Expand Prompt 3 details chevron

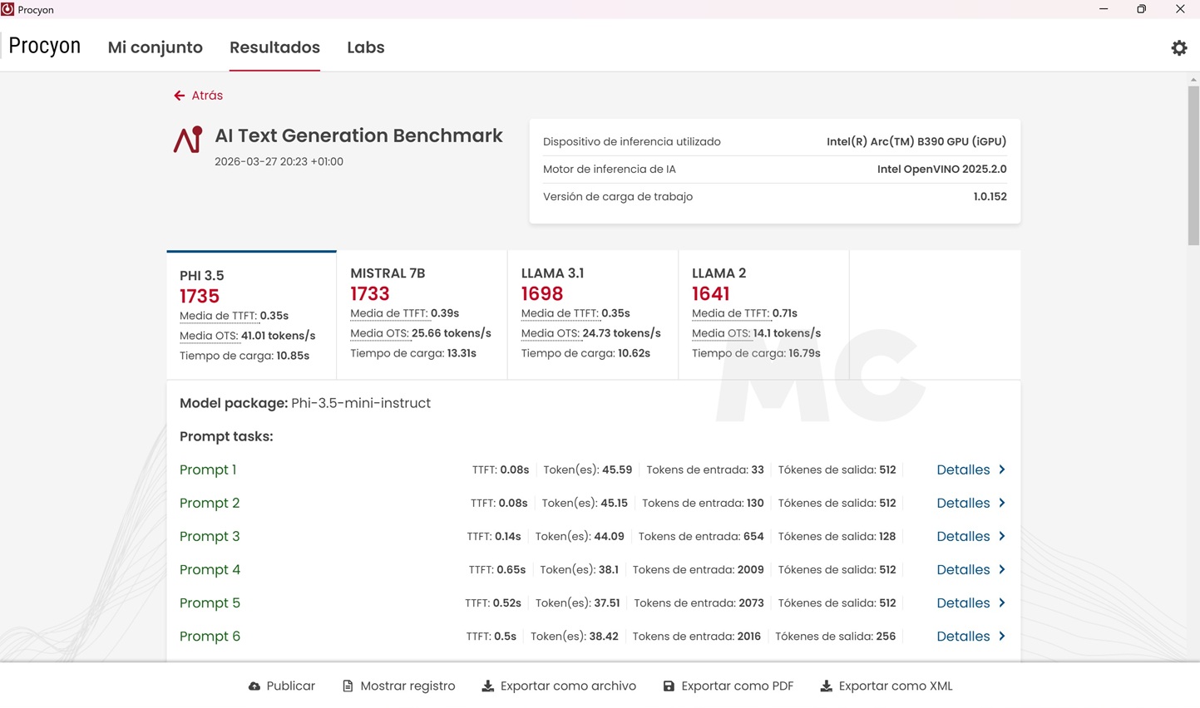pos(1001,536)
